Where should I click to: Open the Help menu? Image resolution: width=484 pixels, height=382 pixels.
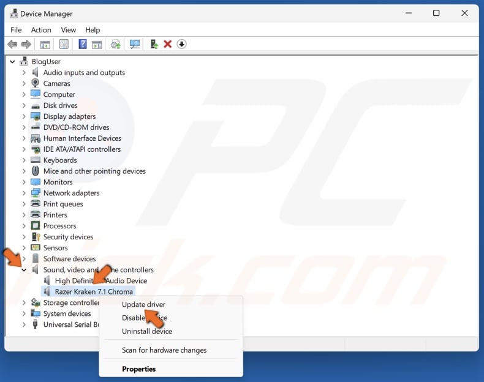click(93, 30)
